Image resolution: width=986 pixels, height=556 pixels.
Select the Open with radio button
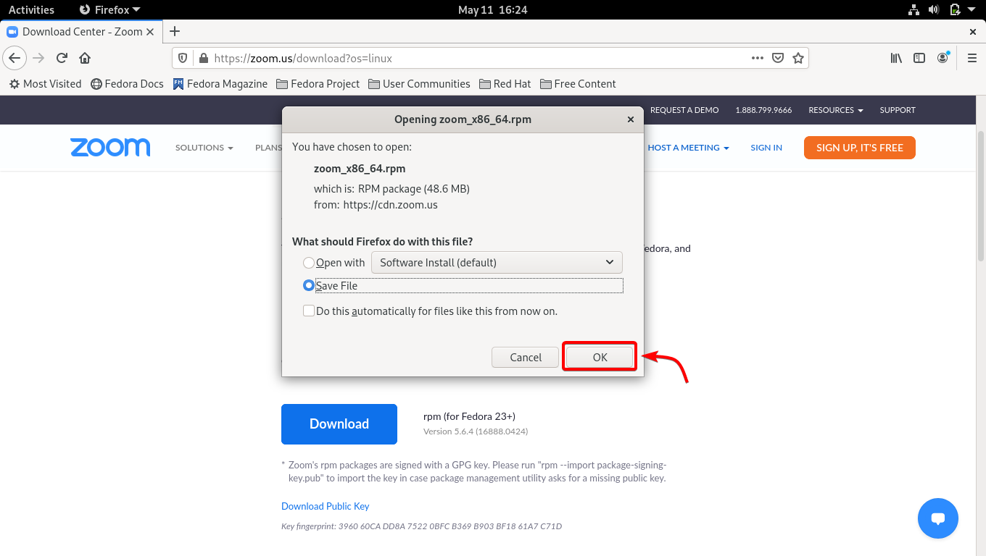(x=308, y=263)
